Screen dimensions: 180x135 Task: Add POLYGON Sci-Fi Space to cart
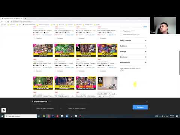tap(112, 67)
